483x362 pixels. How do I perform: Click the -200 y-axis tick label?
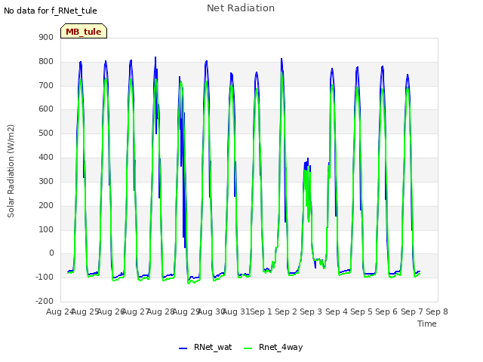point(45,301)
